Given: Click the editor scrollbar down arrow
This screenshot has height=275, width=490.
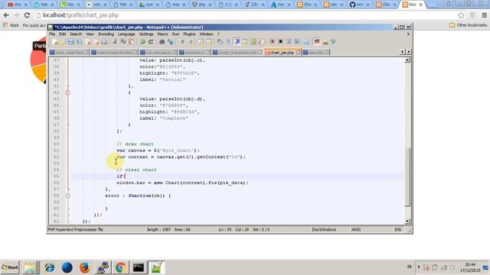Looking at the screenshot, I should click(x=407, y=221).
